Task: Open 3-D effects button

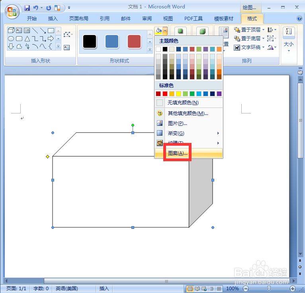Action: (x=203, y=31)
